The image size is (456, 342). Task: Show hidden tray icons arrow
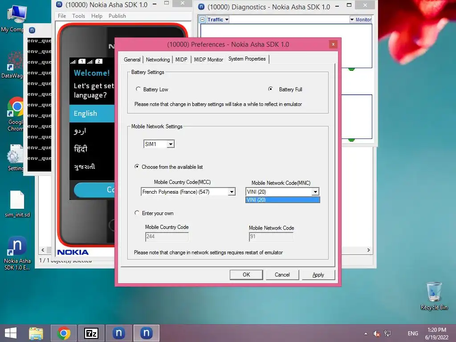[x=366, y=334]
